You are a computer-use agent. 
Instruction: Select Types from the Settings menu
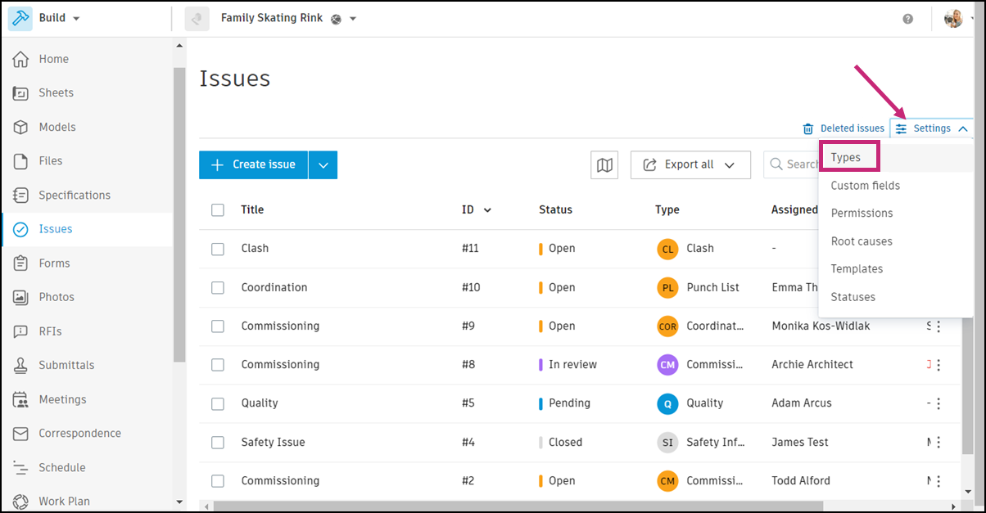[x=848, y=155]
